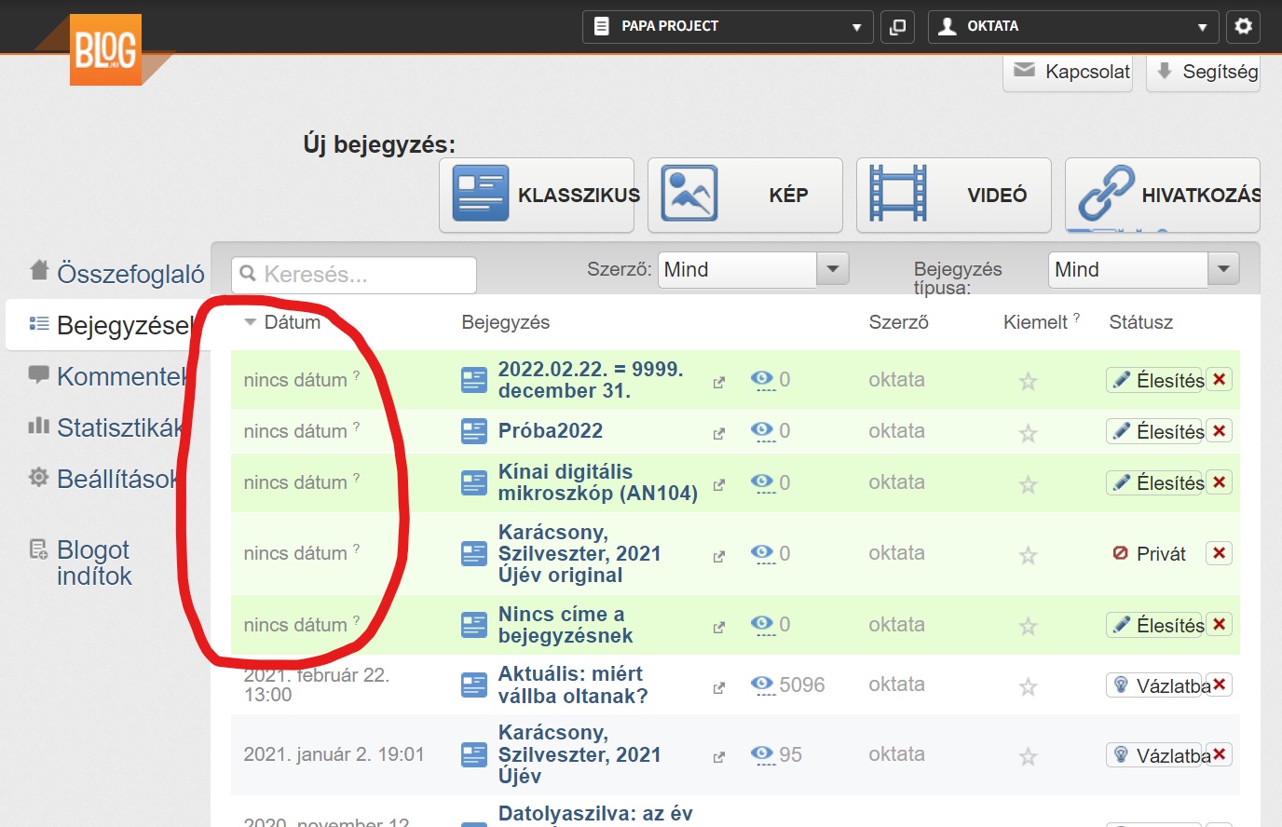The height and width of the screenshot is (827, 1282).
Task: Go to Összefoglaló in the sidebar
Action: (x=117, y=273)
